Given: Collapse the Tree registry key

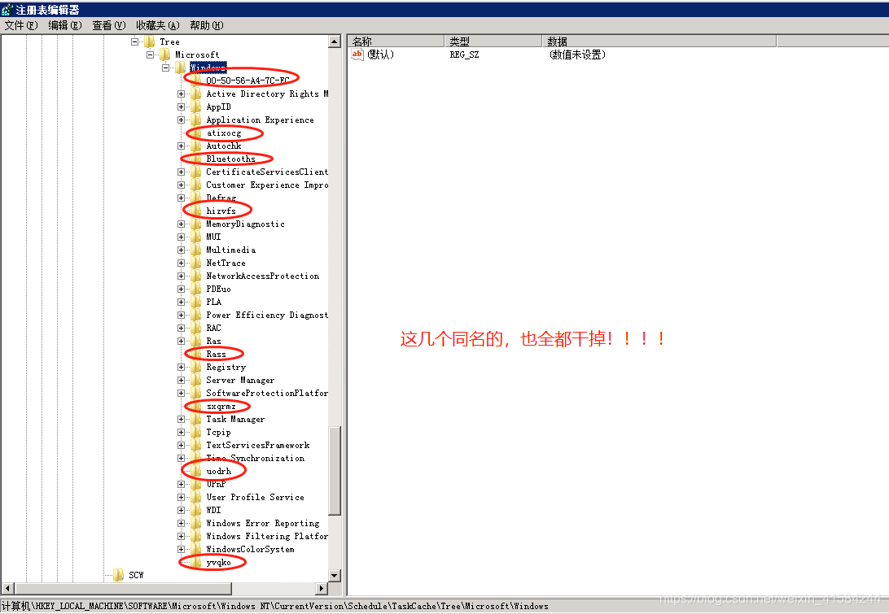Looking at the screenshot, I should [x=135, y=41].
